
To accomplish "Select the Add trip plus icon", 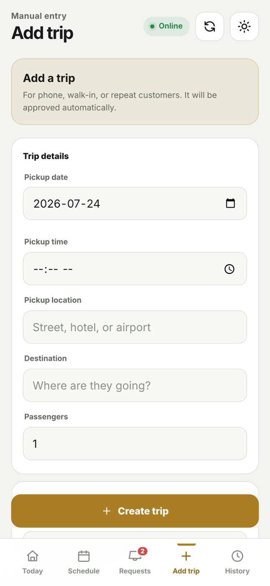I will (x=186, y=556).
